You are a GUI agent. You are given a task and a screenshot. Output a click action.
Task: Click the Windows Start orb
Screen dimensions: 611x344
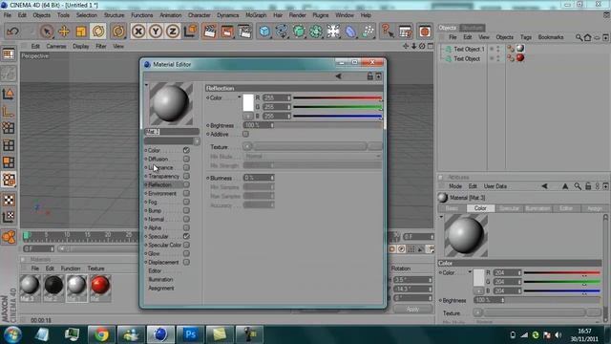[x=12, y=334]
